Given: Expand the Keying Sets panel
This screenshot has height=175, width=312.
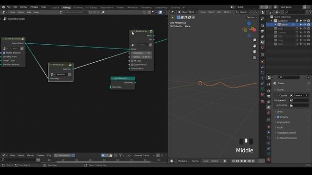Looking at the screenshot, I should pyautogui.click(x=283, y=122).
